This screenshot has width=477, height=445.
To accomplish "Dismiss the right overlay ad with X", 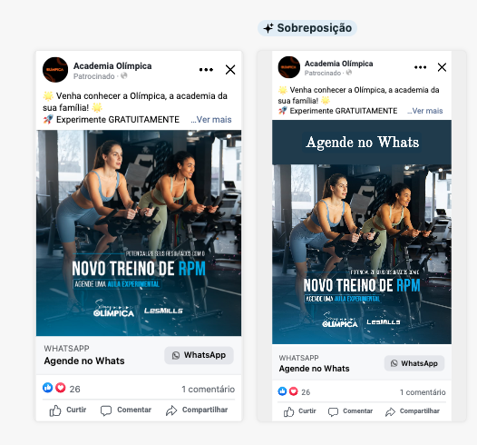I will [x=442, y=67].
